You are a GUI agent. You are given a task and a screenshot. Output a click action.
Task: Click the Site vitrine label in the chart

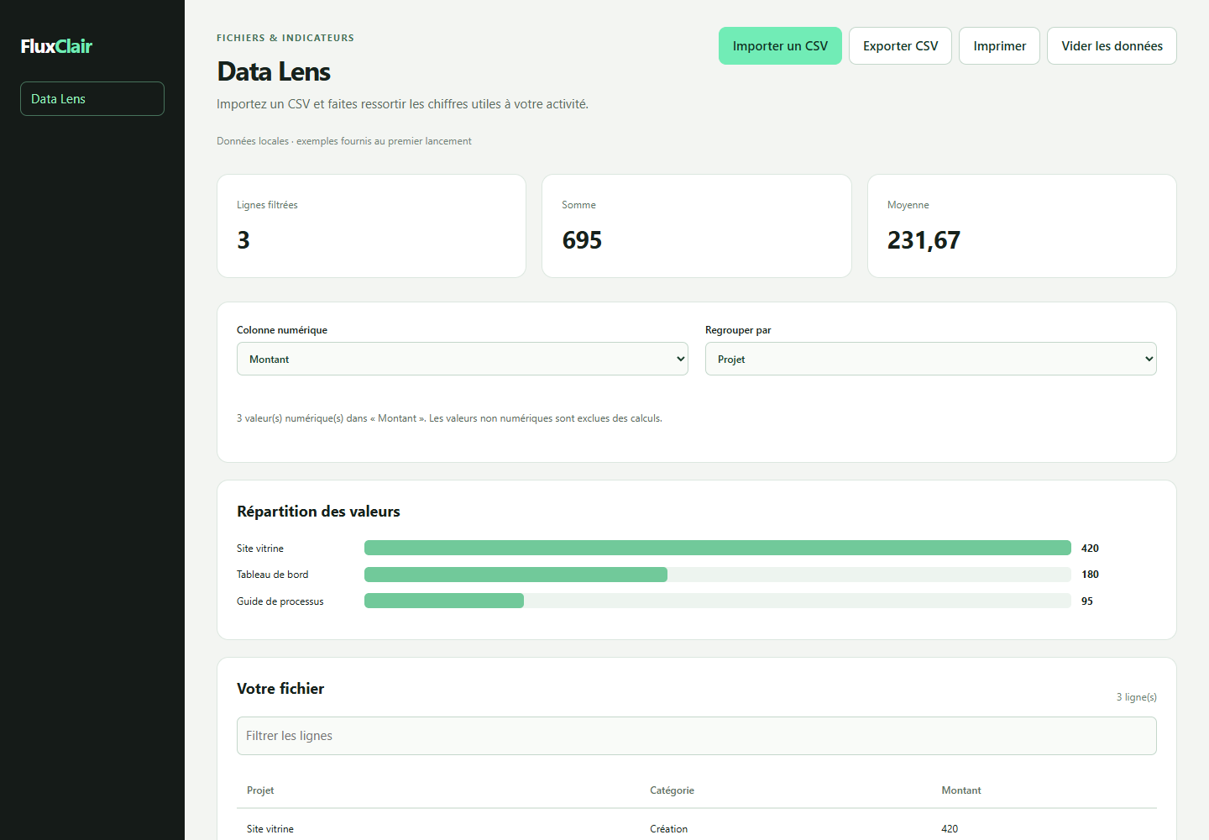[x=260, y=549]
